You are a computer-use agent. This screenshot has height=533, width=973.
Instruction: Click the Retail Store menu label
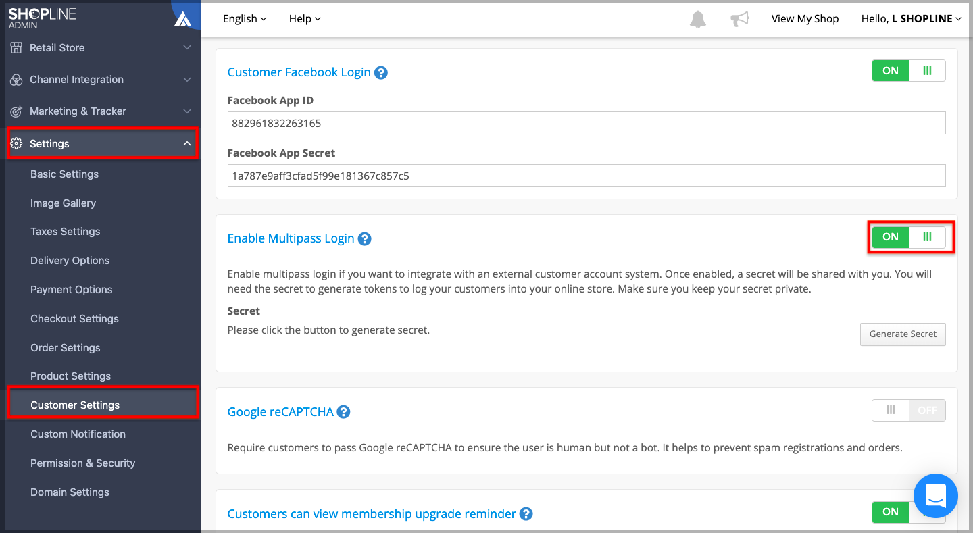click(57, 48)
